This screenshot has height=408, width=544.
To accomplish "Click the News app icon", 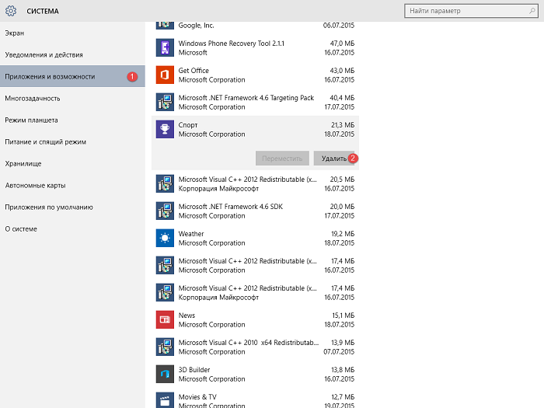I will point(165,319).
